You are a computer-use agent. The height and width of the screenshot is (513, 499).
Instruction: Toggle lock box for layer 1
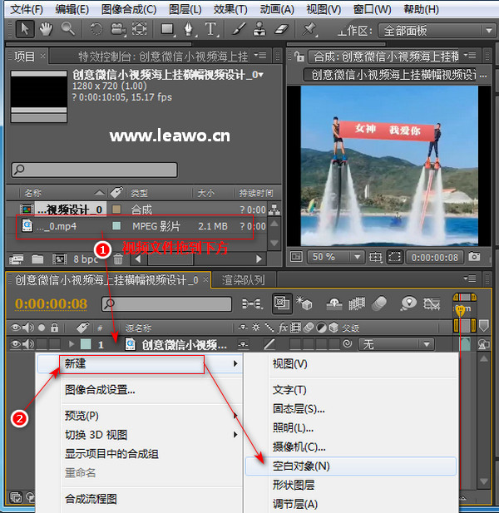(x=55, y=344)
